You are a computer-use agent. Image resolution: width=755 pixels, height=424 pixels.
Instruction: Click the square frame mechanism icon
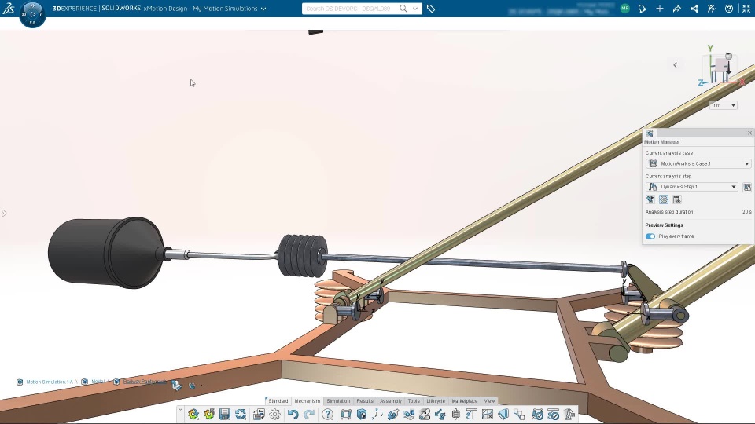point(346,415)
